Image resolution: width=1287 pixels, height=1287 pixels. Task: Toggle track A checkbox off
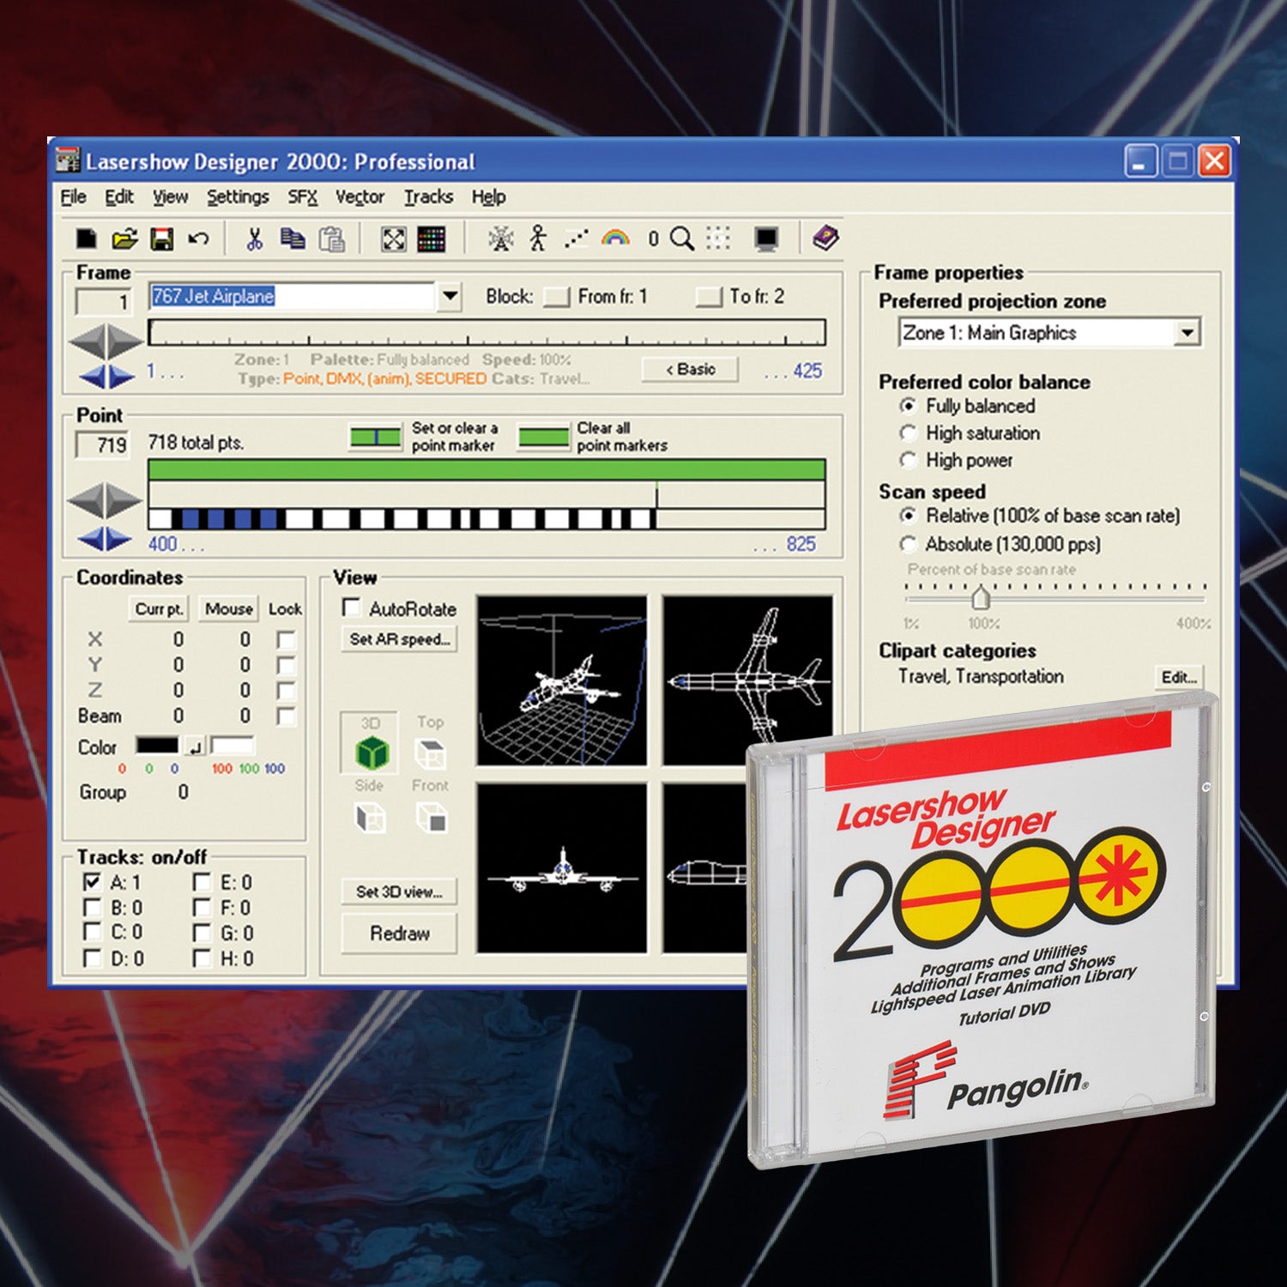pos(93,882)
